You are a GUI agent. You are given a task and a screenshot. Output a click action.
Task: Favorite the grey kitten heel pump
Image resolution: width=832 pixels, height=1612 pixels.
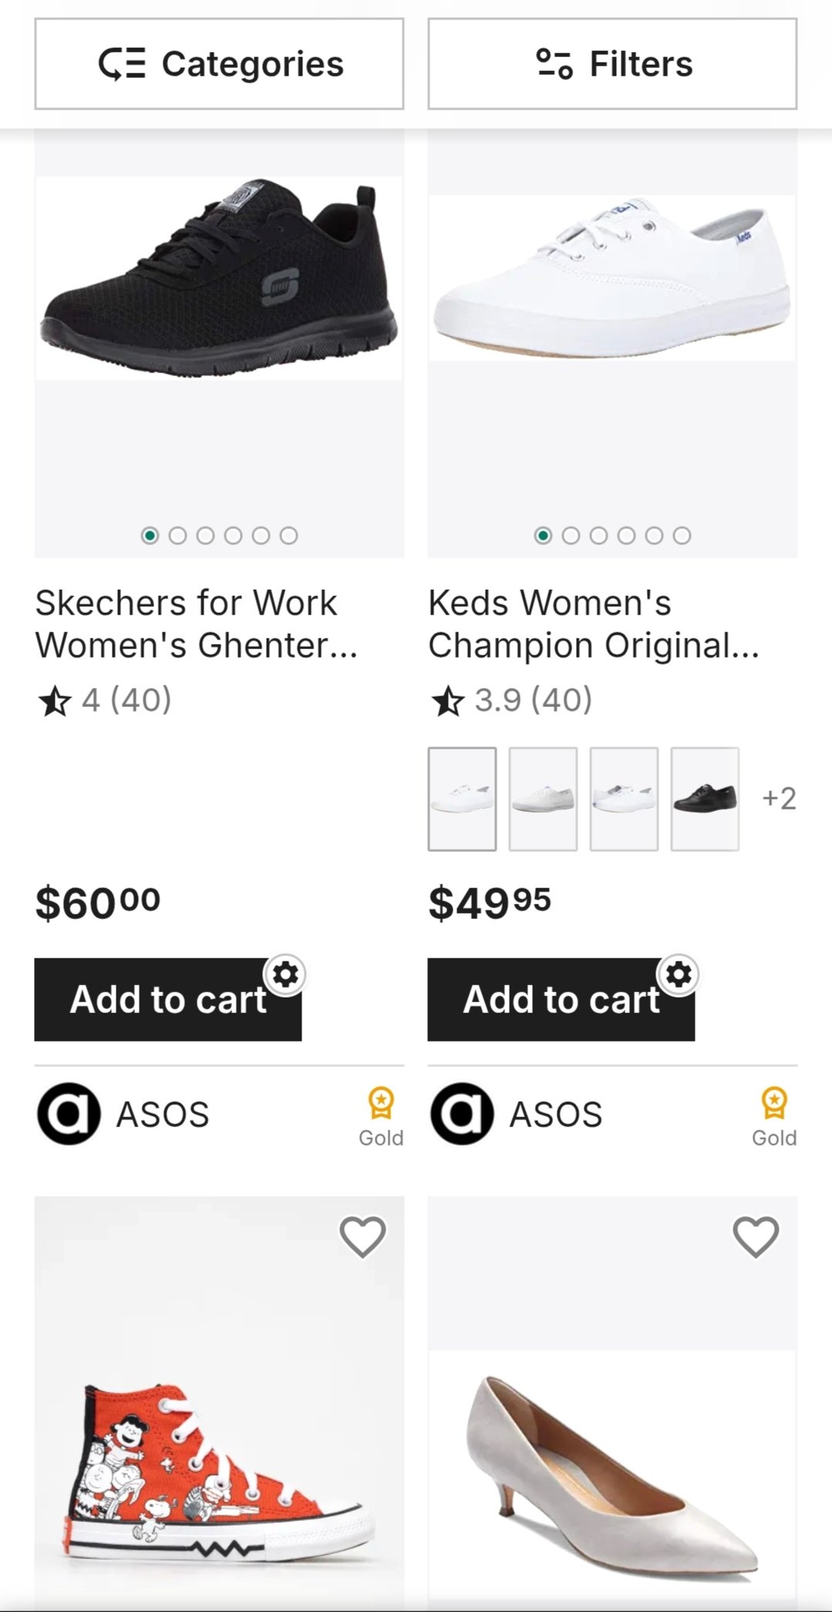pyautogui.click(x=756, y=1237)
